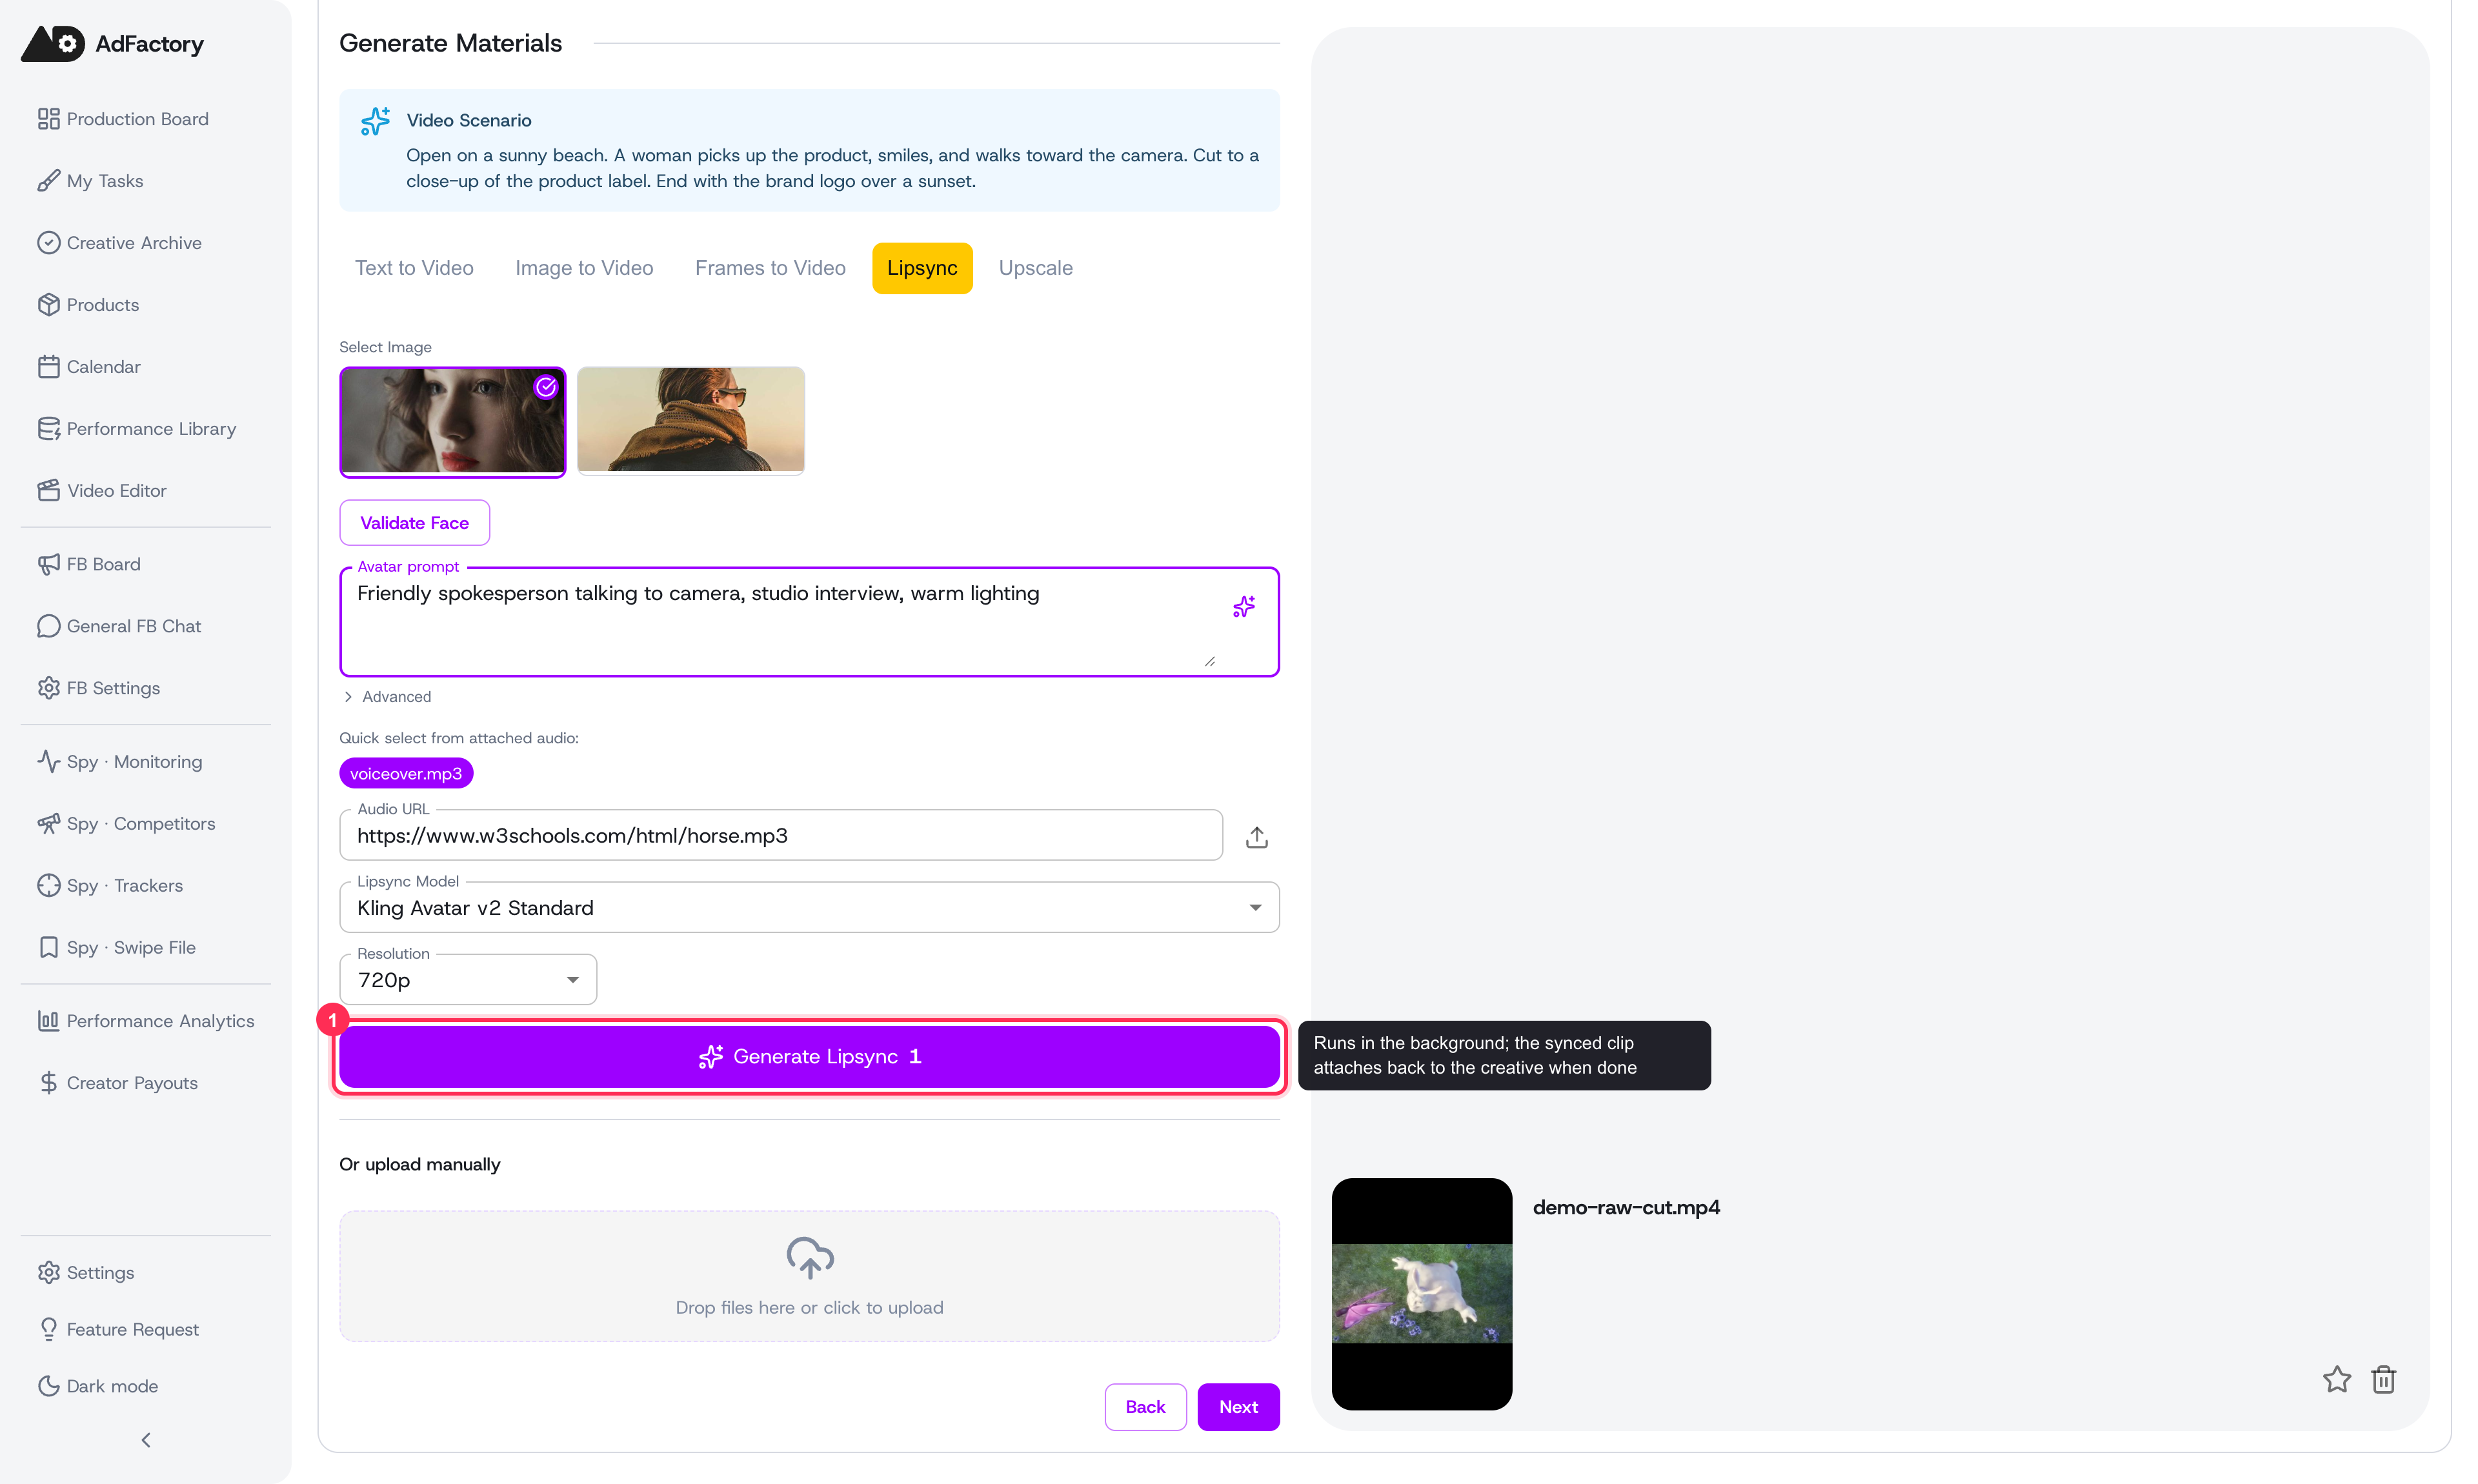The image size is (2478, 1484).
Task: Click the Audio URL input field
Action: pyautogui.click(x=780, y=836)
